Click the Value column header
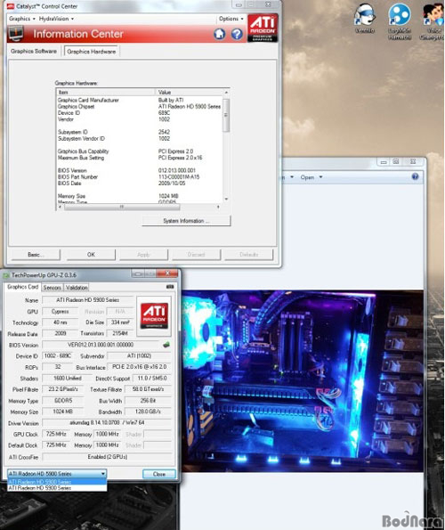Viewport: 445px width, 530px height. [x=189, y=93]
